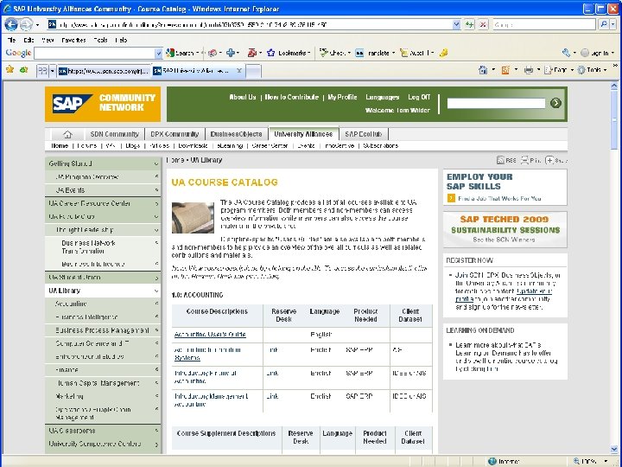Switch to the first browser tab
This screenshot has height=467, width=622.
104,71
